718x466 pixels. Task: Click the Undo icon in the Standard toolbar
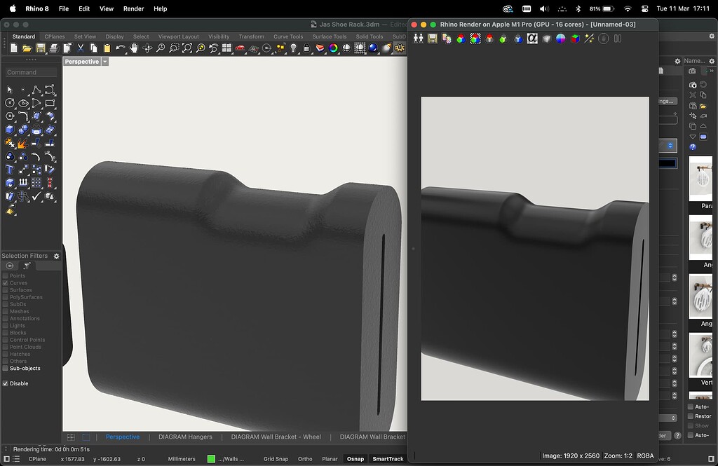pyautogui.click(x=120, y=48)
